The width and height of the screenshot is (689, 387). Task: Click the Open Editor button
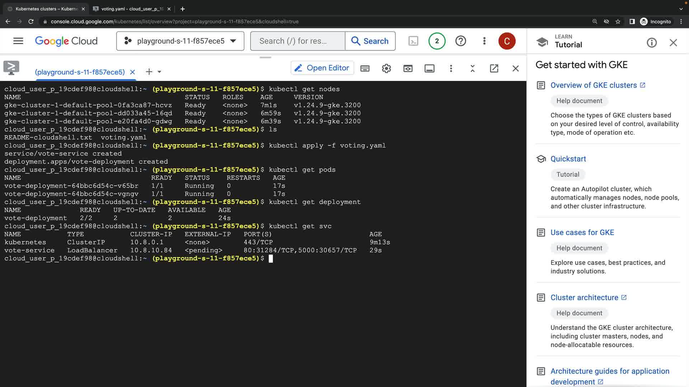(x=322, y=68)
